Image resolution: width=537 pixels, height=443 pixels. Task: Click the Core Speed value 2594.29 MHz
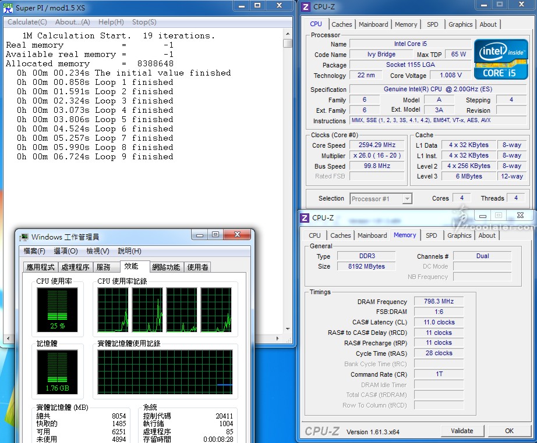coord(377,145)
